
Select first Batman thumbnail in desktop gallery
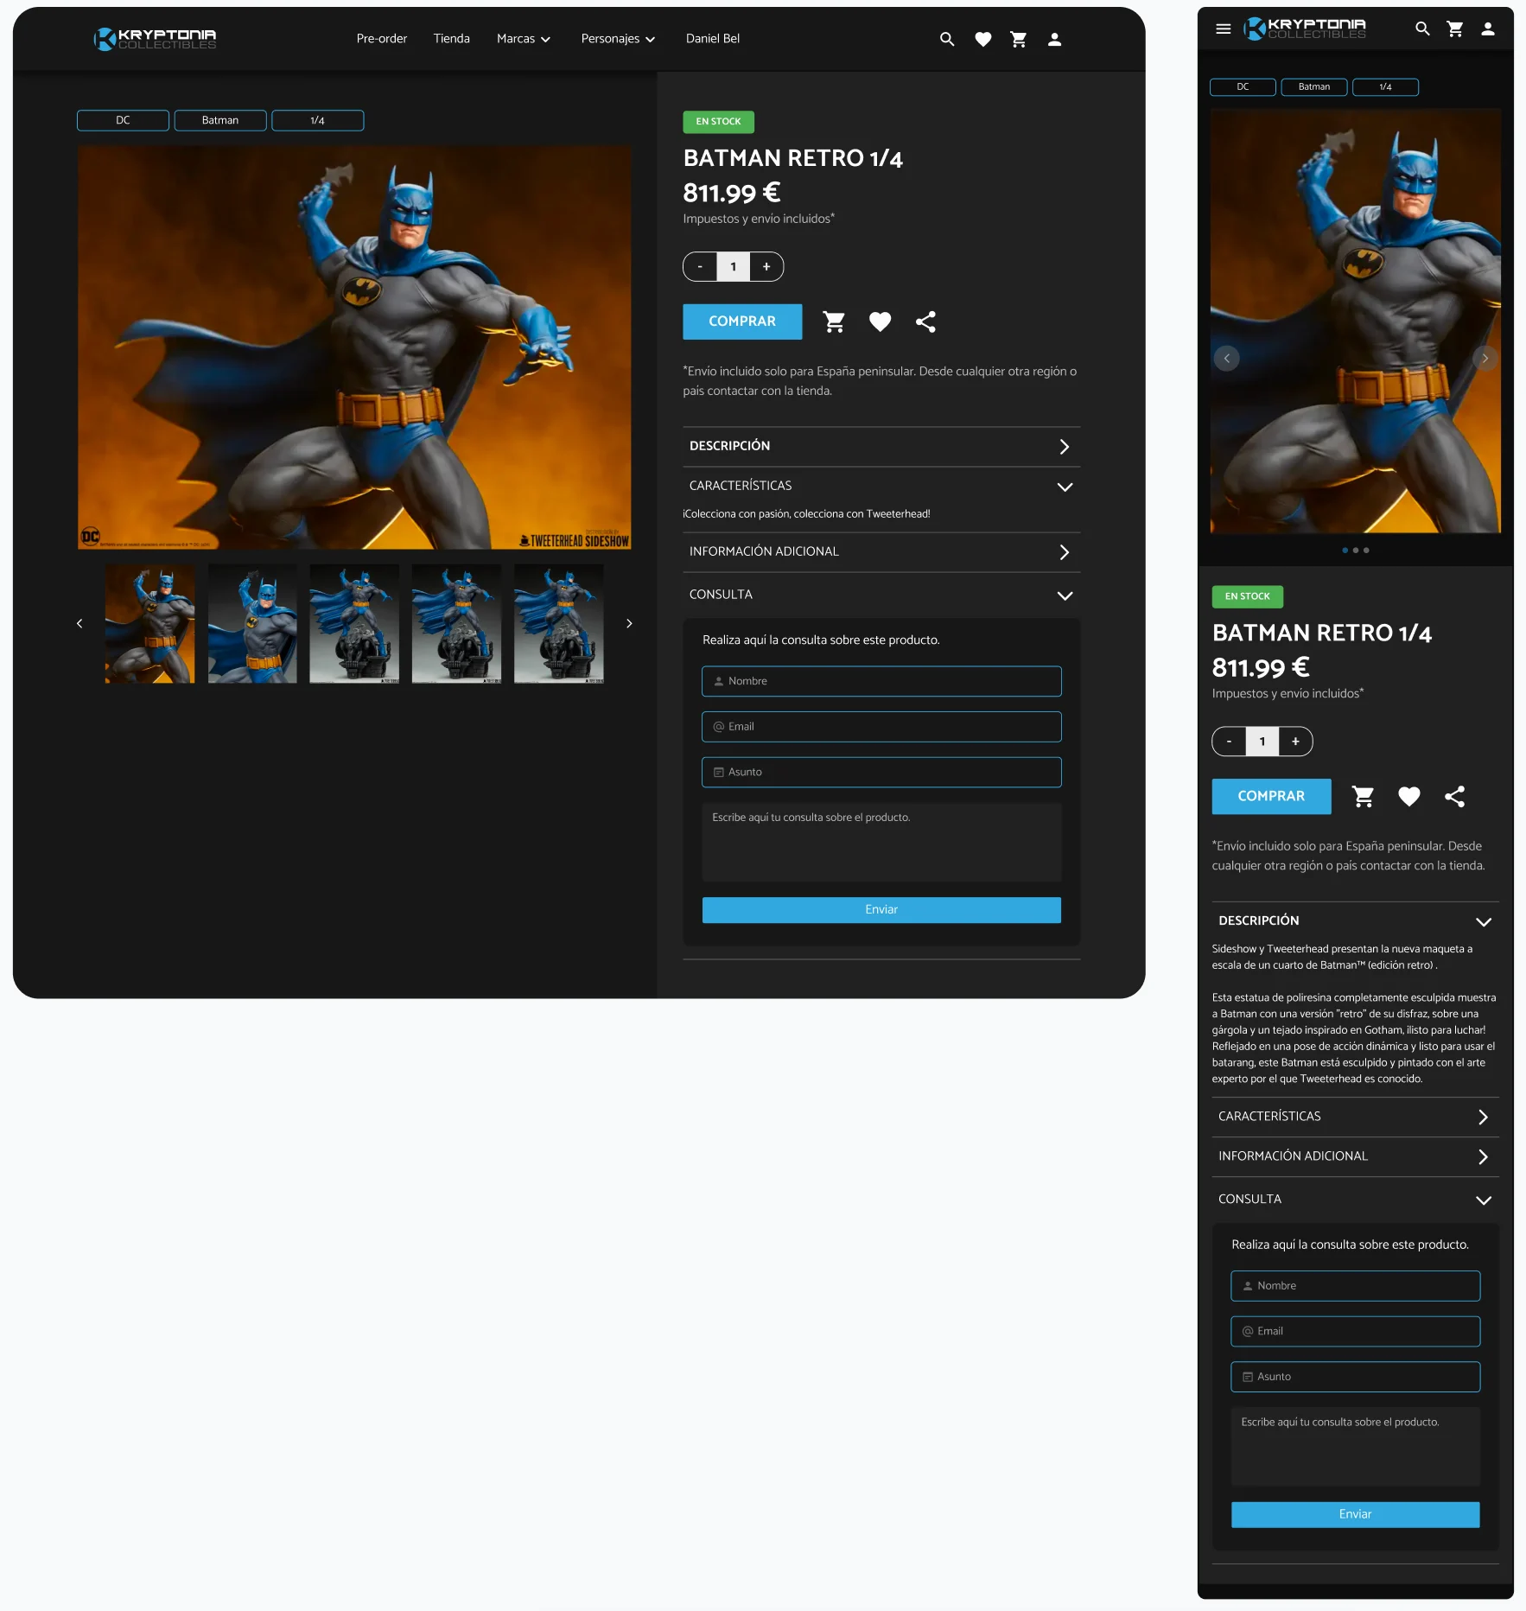click(149, 624)
